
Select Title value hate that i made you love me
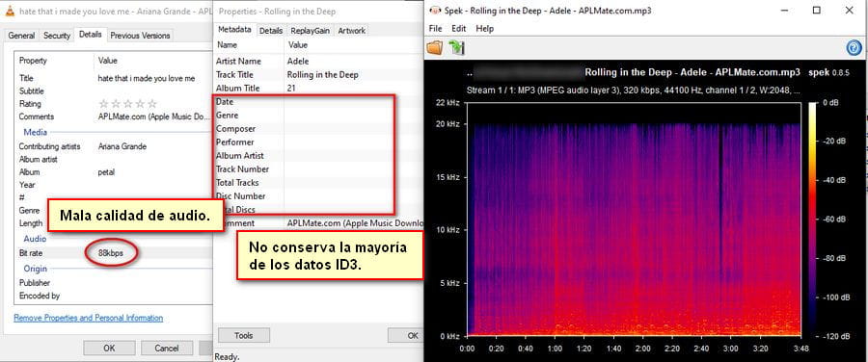pyautogui.click(x=147, y=79)
